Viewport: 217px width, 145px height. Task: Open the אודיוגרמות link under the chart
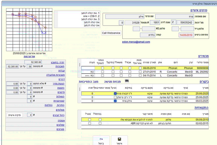(x=29, y=56)
